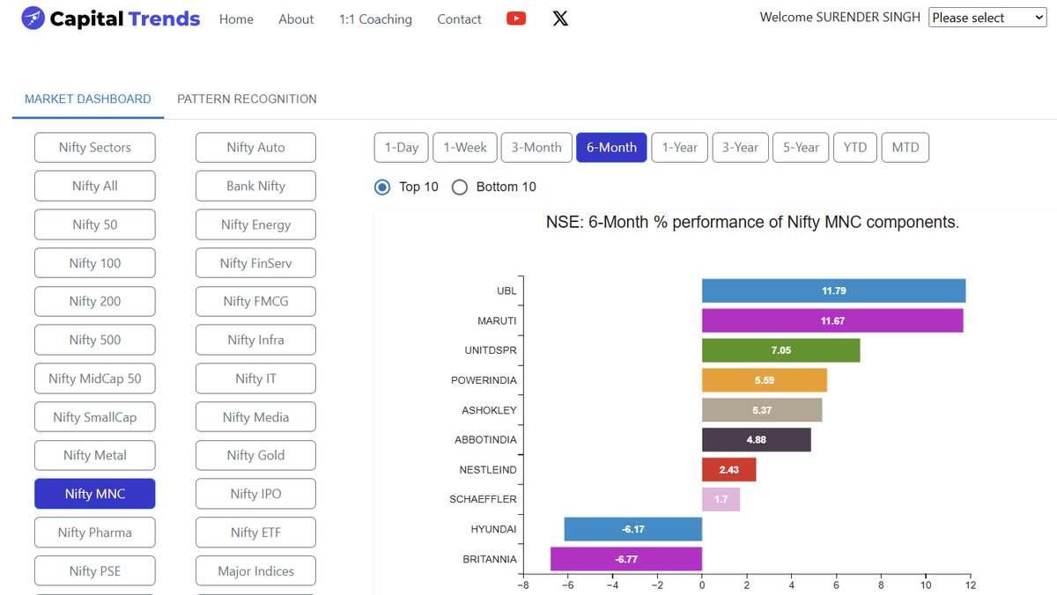The width and height of the screenshot is (1057, 595).
Task: Open the X social media icon
Action: click(560, 18)
